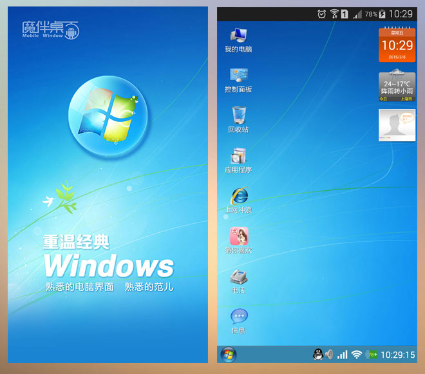Tap the SIM card 1 status icon
Image resolution: width=425 pixels, height=374 pixels.
click(345, 14)
